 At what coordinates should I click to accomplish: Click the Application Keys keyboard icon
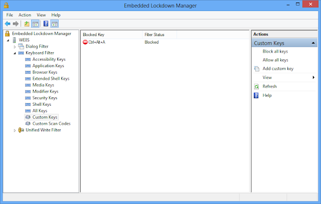(x=28, y=66)
